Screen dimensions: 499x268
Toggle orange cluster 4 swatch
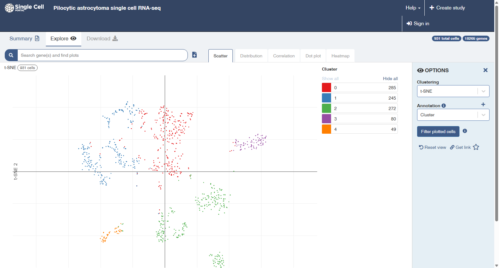pyautogui.click(x=326, y=129)
